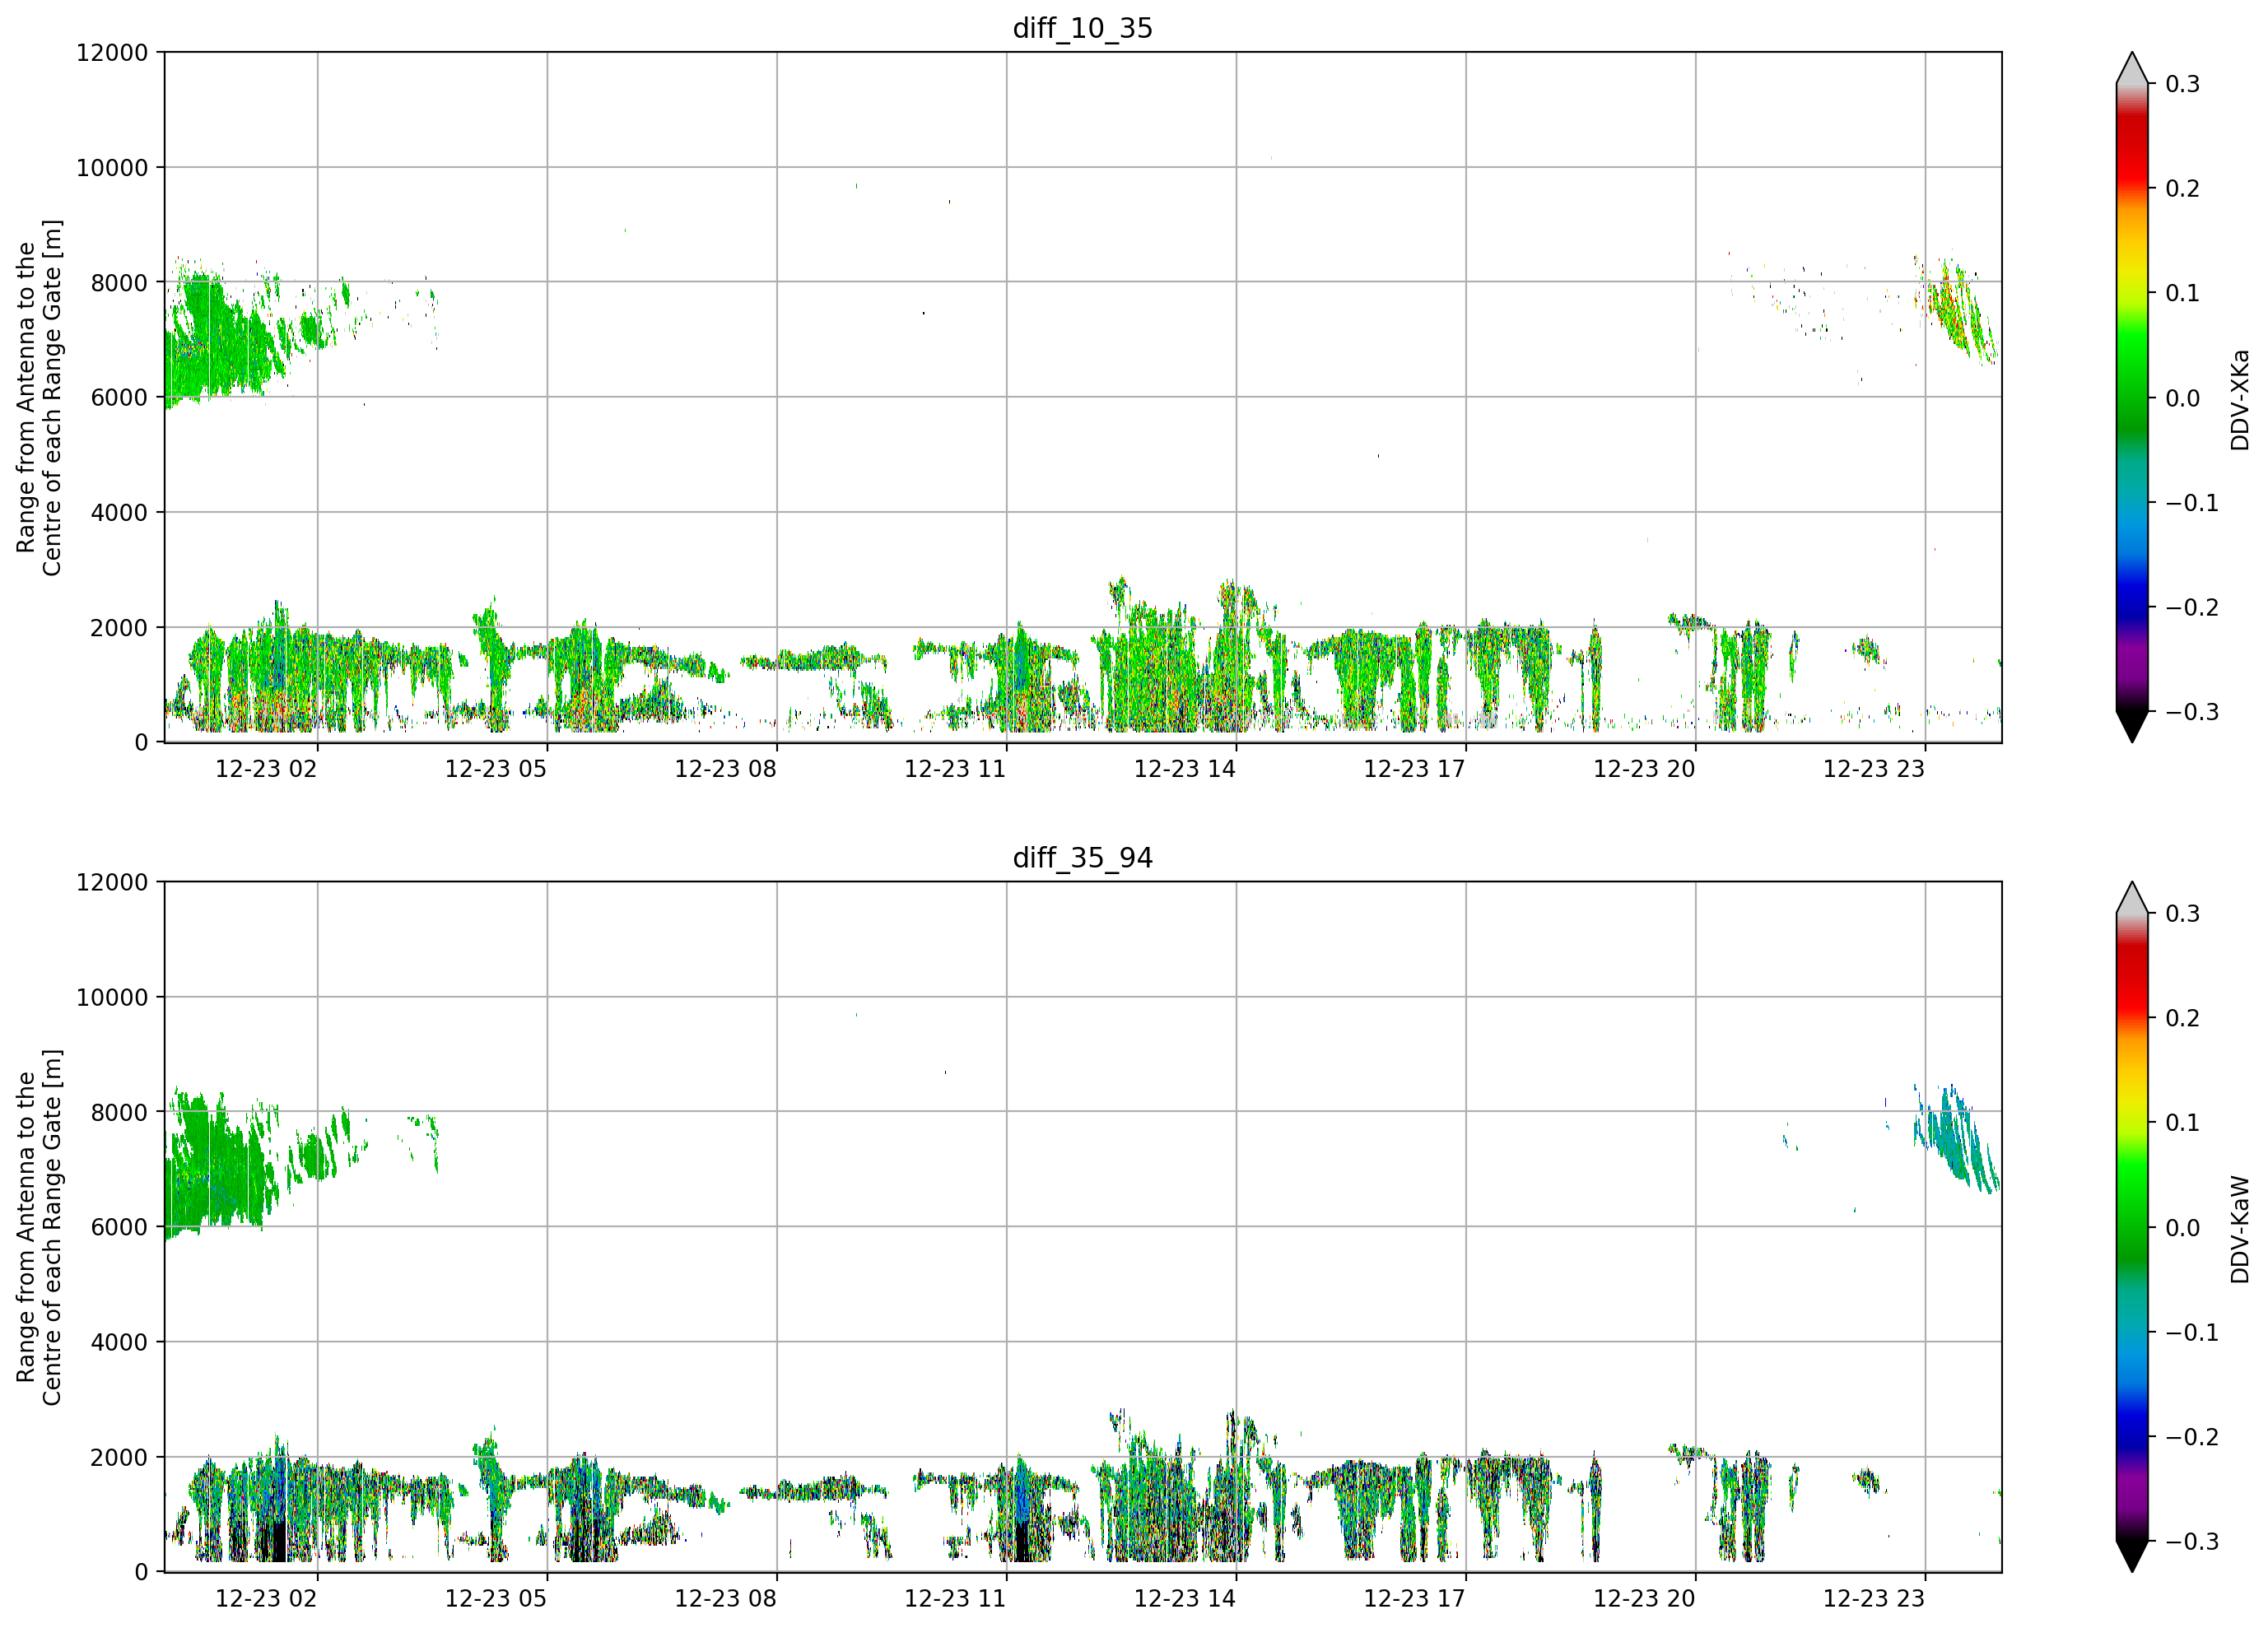
Task: Click the DDV-XKa colorbar gradient
Action: [x=2132, y=398]
